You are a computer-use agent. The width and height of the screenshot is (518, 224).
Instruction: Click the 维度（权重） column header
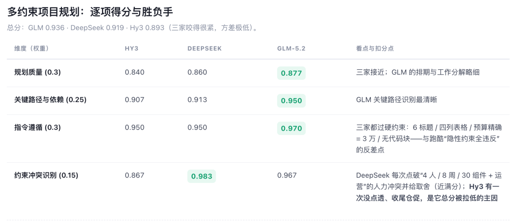coord(32,48)
